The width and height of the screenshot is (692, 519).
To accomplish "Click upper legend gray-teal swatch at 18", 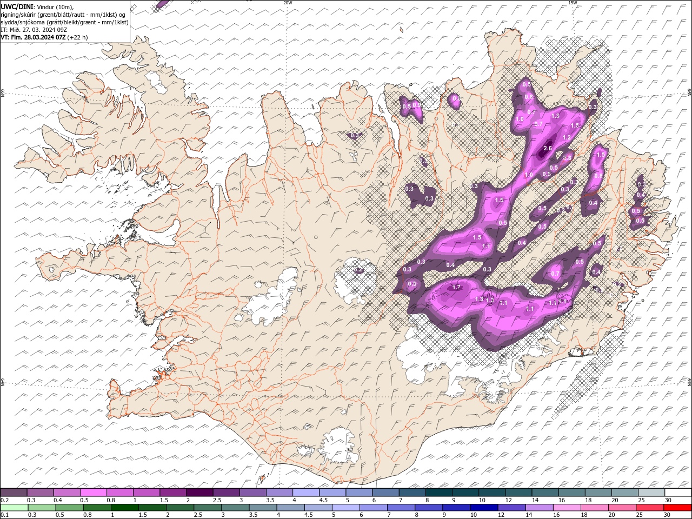I will click(598, 493).
